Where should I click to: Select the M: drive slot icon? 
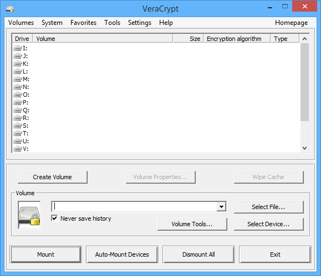click(18, 79)
